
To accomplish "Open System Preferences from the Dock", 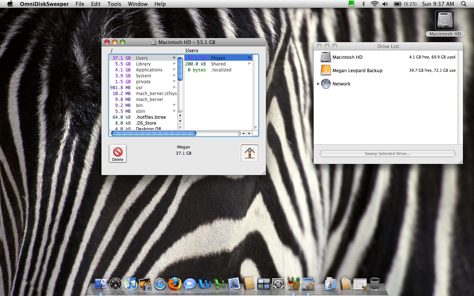I will [x=278, y=284].
